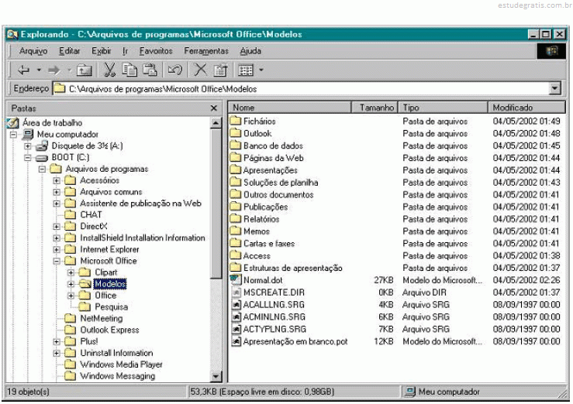The image size is (573, 404).
Task: Open the Arquivo menu
Action: pyautogui.click(x=33, y=51)
